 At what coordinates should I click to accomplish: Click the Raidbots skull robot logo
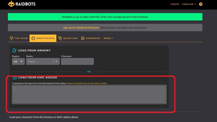click(x=11, y=4)
